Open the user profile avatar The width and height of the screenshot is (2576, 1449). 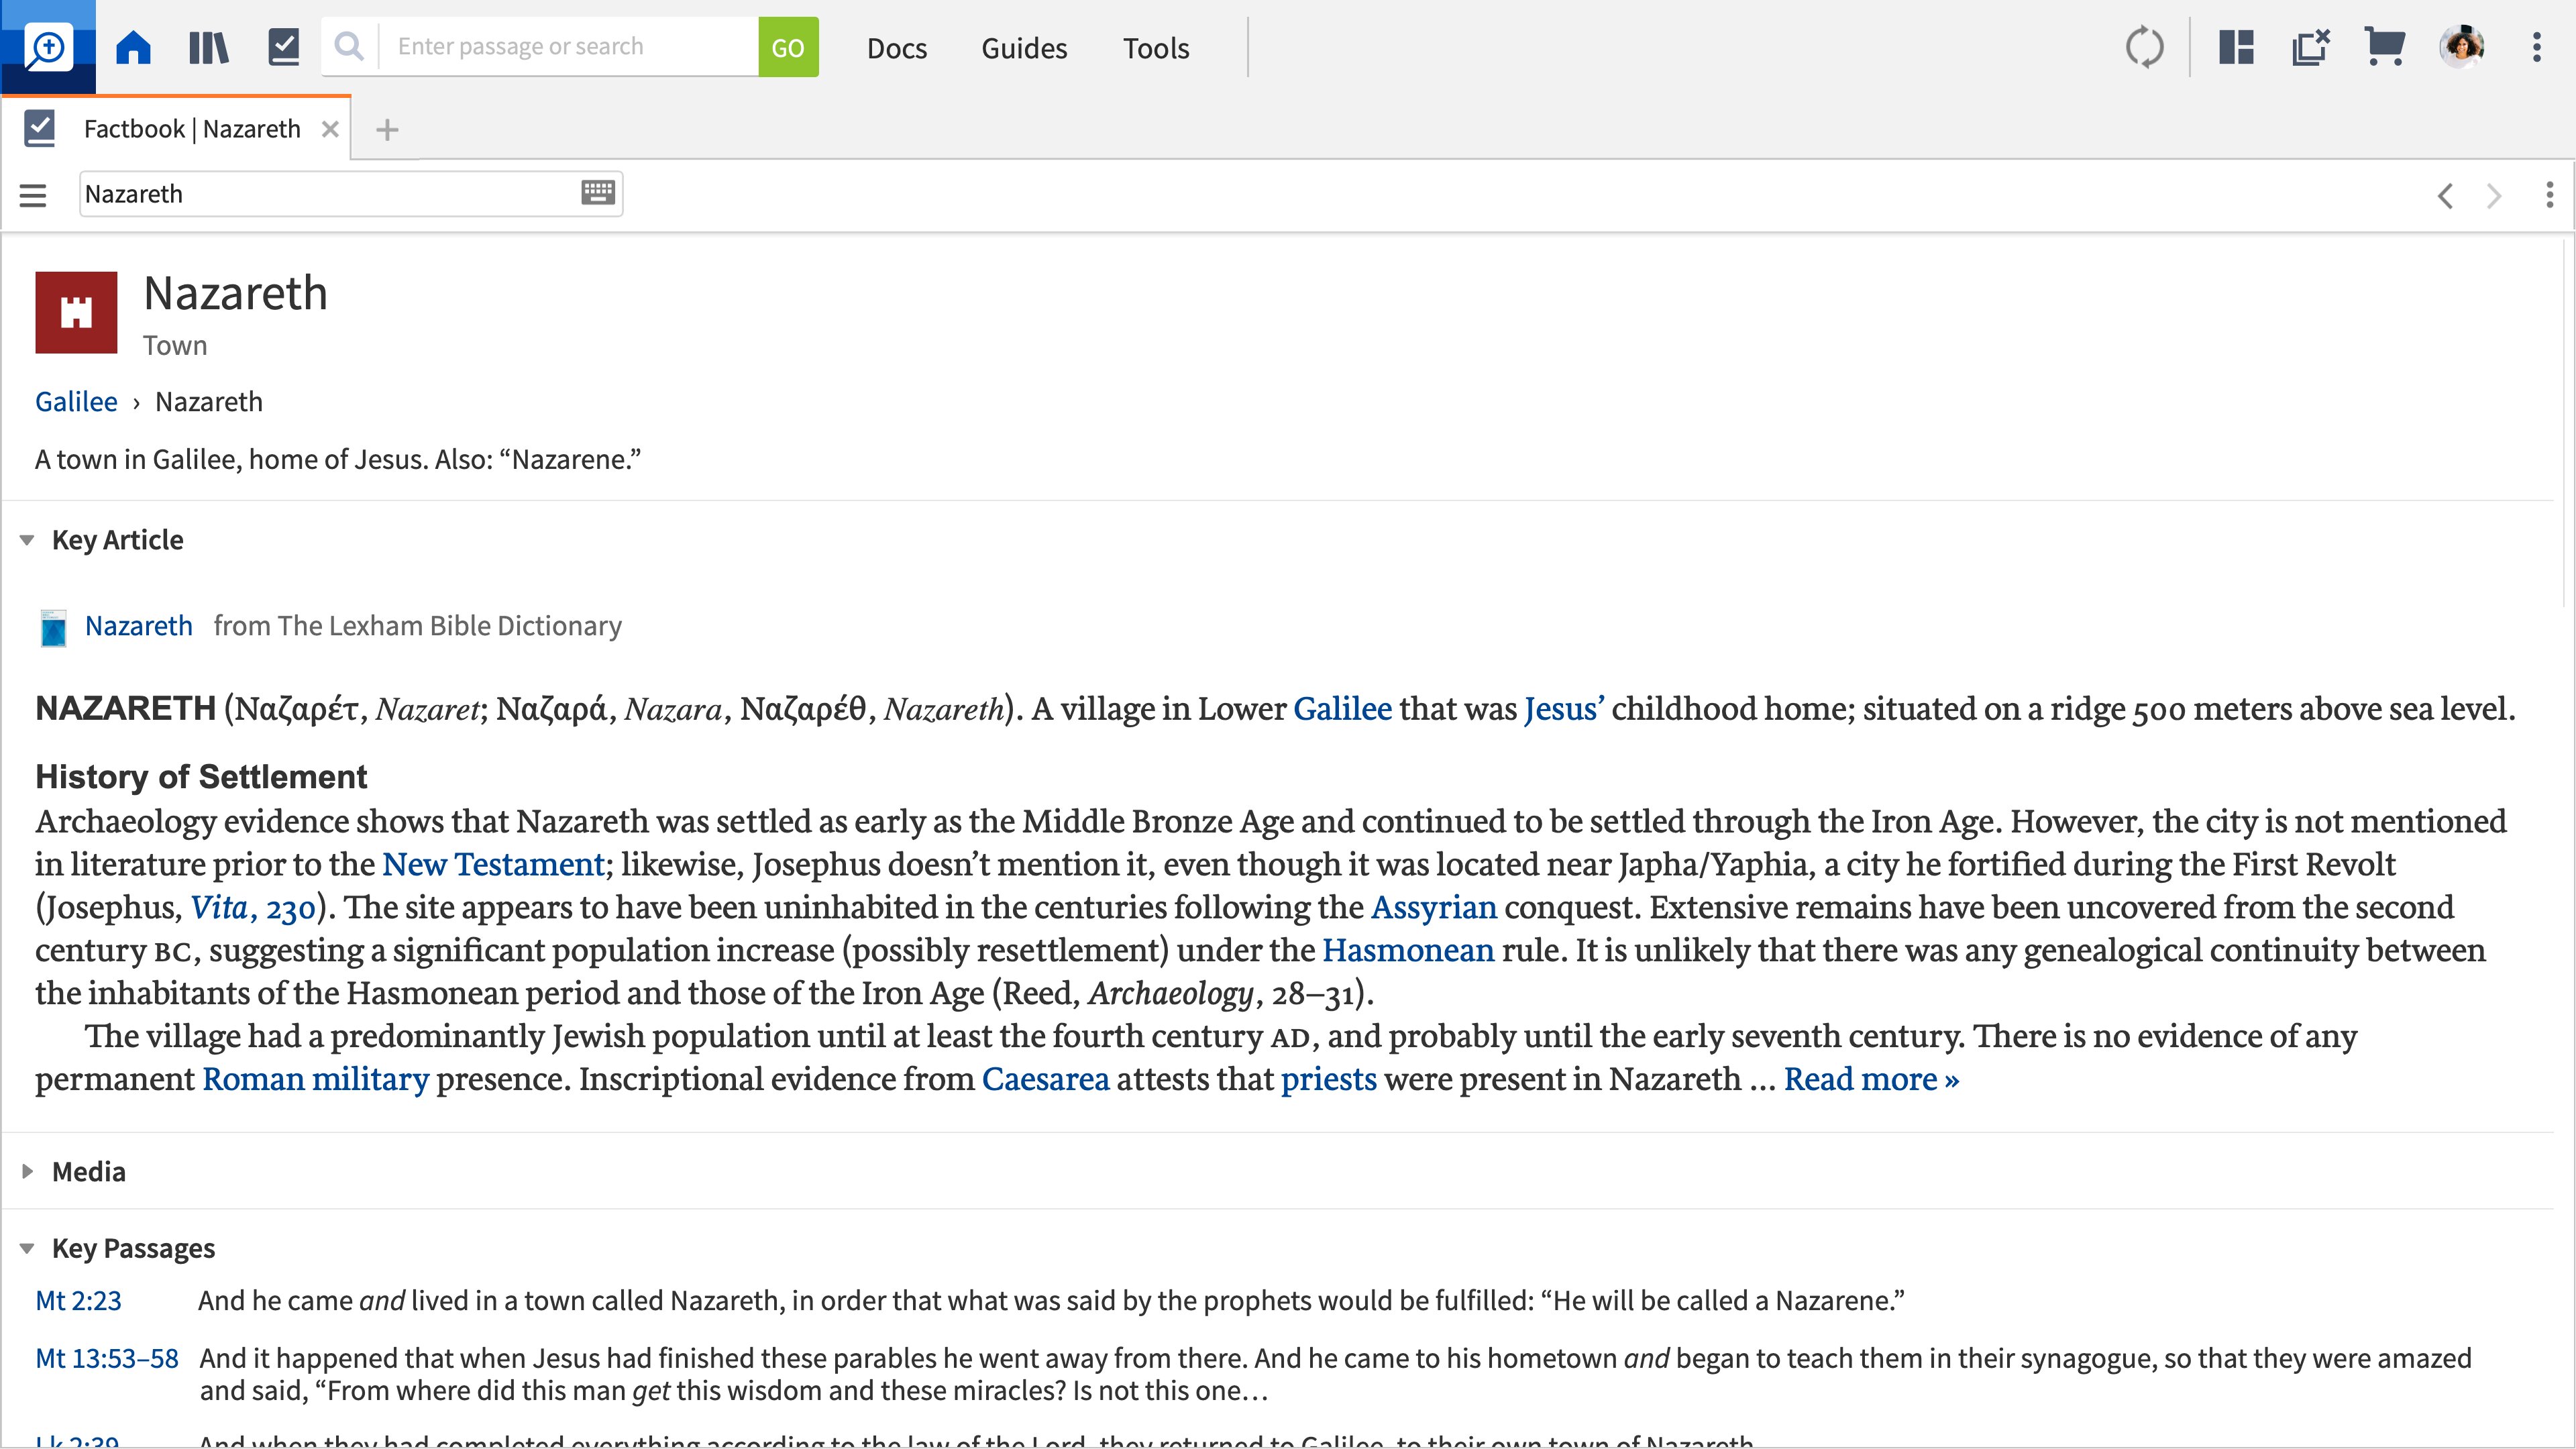(2461, 47)
